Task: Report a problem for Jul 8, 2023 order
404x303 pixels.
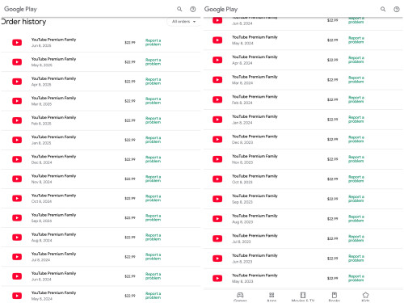Action: (x=356, y=238)
